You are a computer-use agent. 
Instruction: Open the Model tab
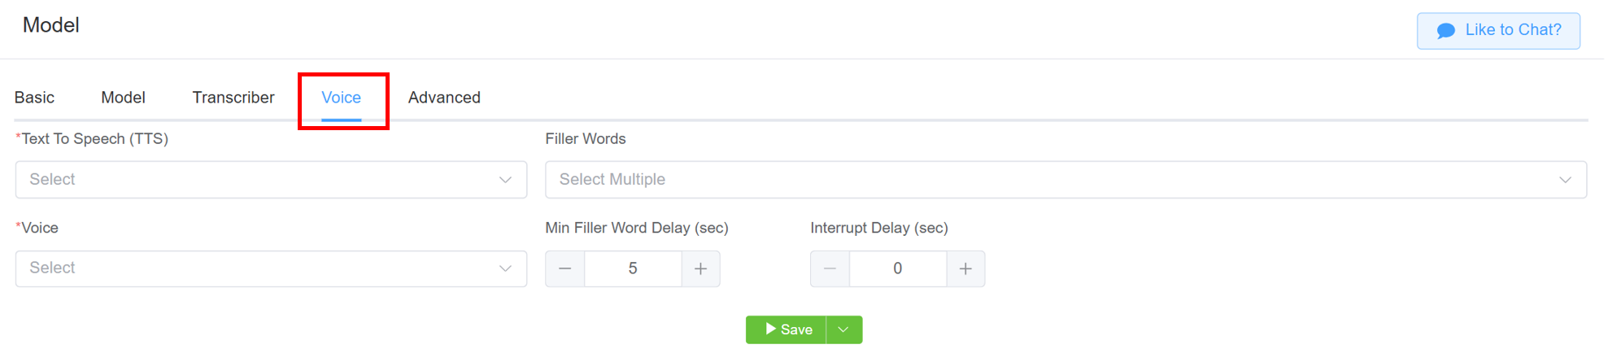pyautogui.click(x=123, y=98)
